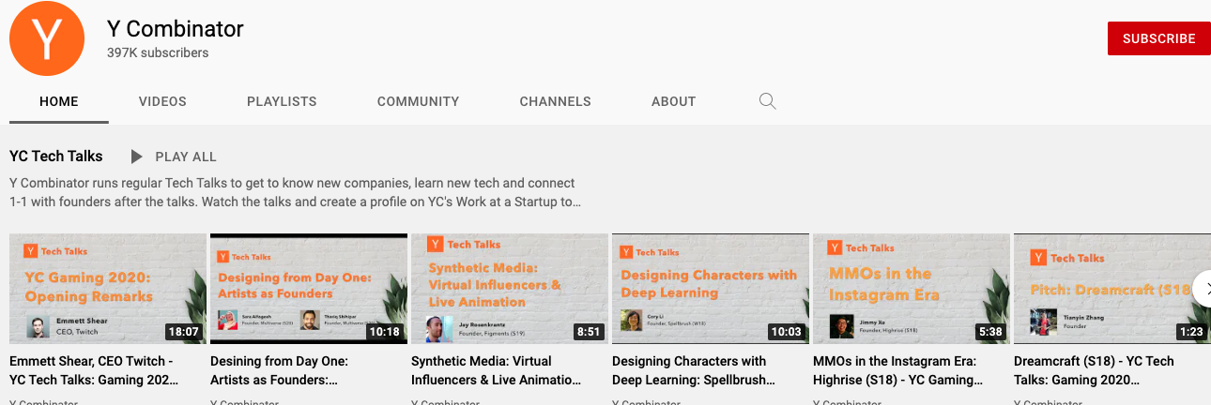This screenshot has height=405, width=1211.
Task: Click MMOs in the Instagram Era: Highrise title
Action: tap(897, 370)
